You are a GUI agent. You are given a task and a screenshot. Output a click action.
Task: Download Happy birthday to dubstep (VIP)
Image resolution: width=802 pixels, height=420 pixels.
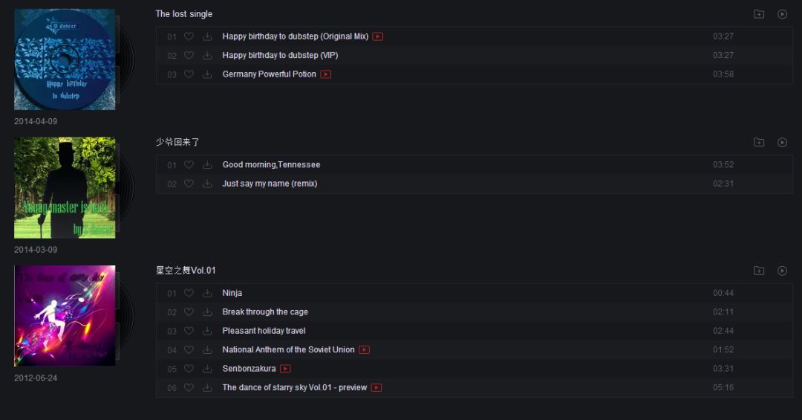pyautogui.click(x=207, y=55)
